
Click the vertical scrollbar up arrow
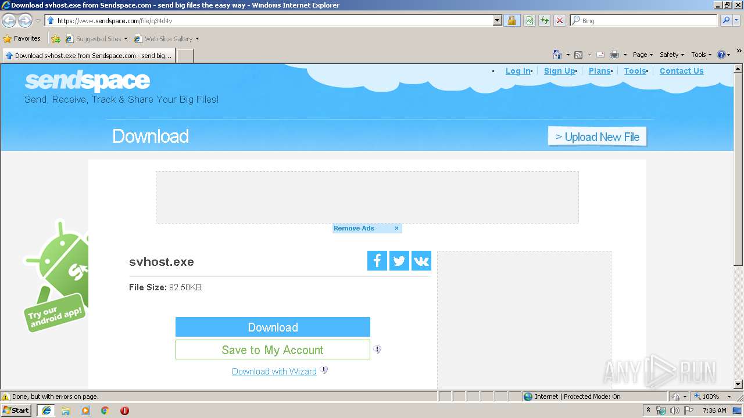(x=738, y=68)
